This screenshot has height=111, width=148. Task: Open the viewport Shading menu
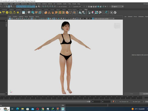[x=15, y=17]
